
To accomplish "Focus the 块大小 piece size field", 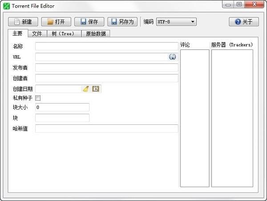I will pyautogui.click(x=62, y=107).
